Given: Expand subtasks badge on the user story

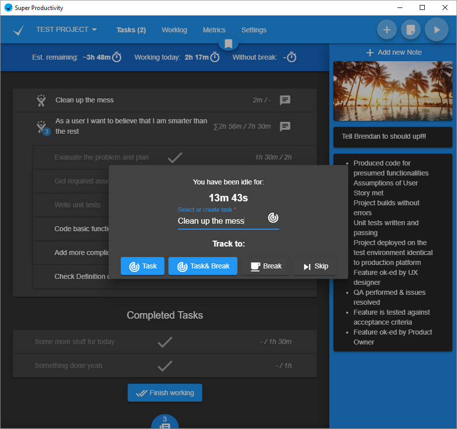Looking at the screenshot, I should pyautogui.click(x=46, y=132).
